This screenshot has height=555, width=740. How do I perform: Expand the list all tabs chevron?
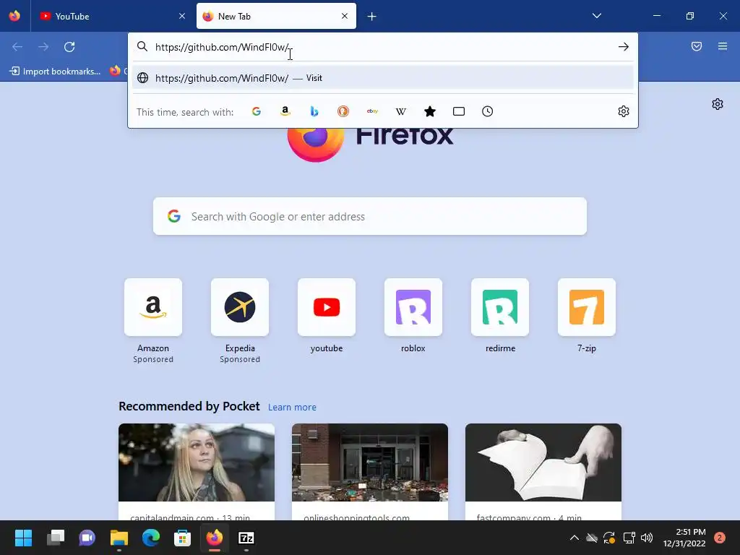596,16
